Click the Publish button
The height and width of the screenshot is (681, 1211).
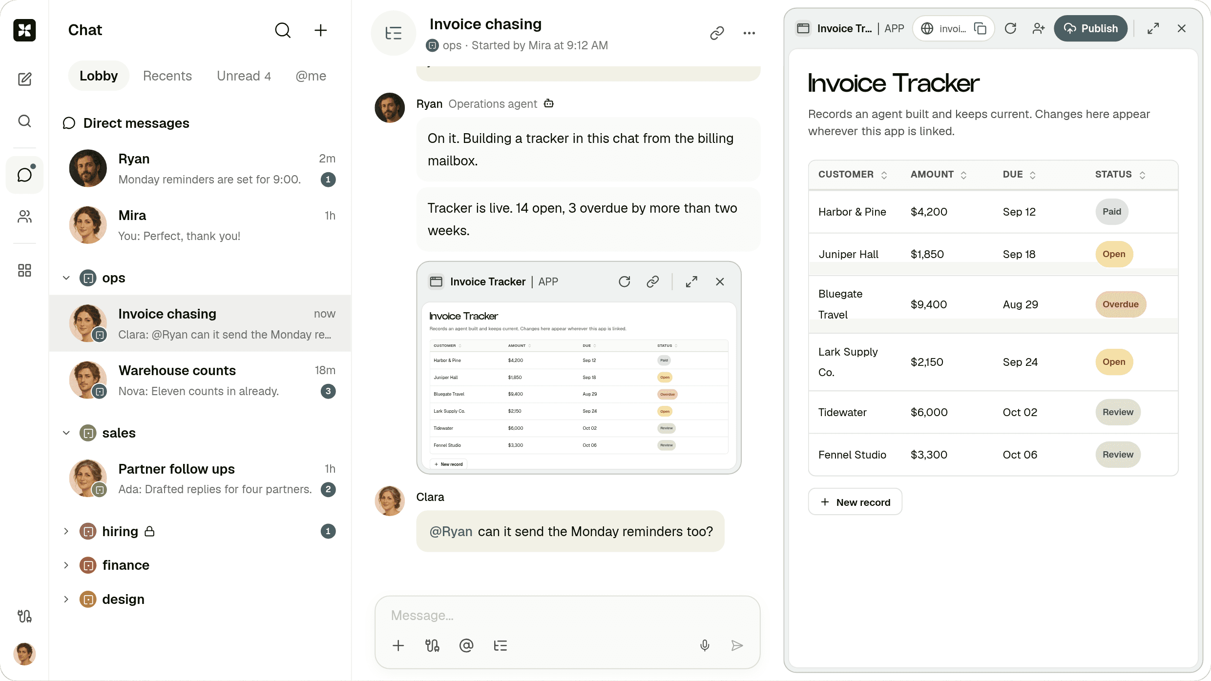pos(1090,28)
